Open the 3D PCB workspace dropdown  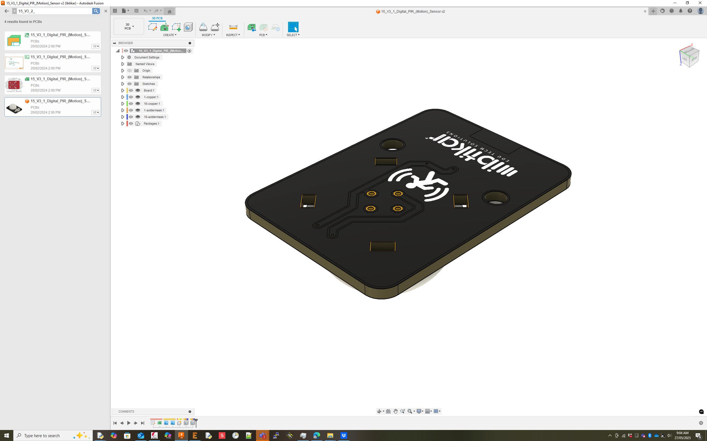coord(129,26)
